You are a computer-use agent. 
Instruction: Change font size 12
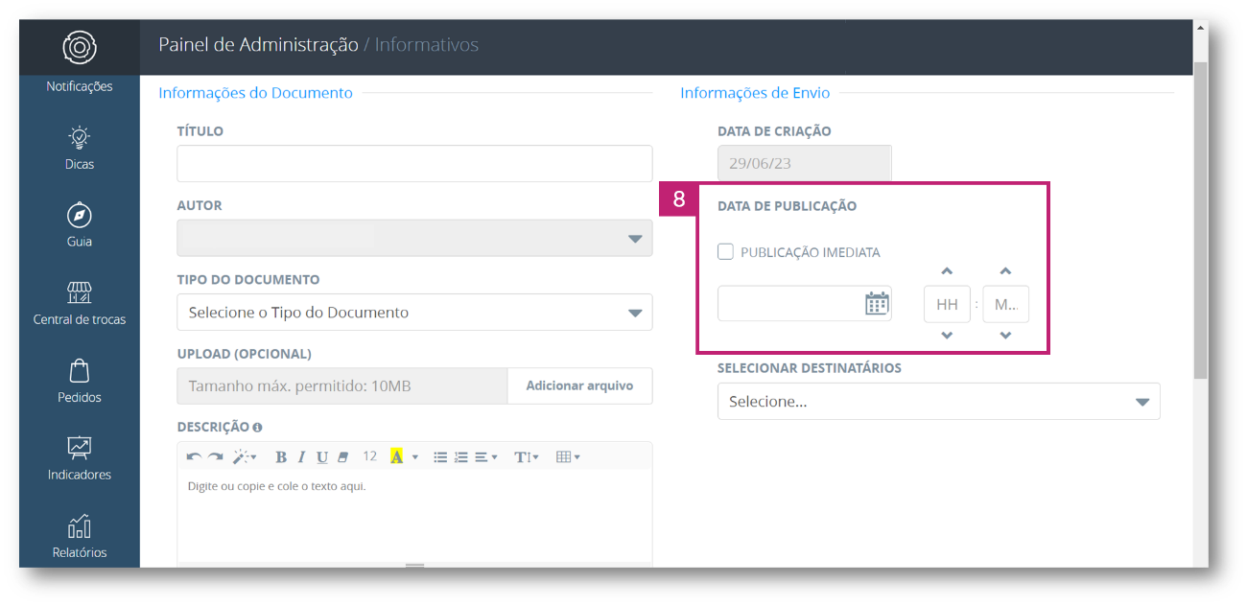(369, 456)
